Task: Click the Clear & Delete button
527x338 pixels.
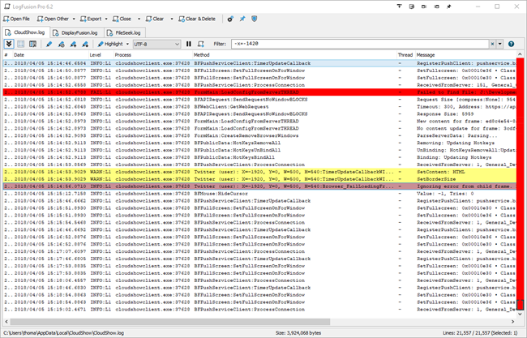Action: tap(197, 19)
